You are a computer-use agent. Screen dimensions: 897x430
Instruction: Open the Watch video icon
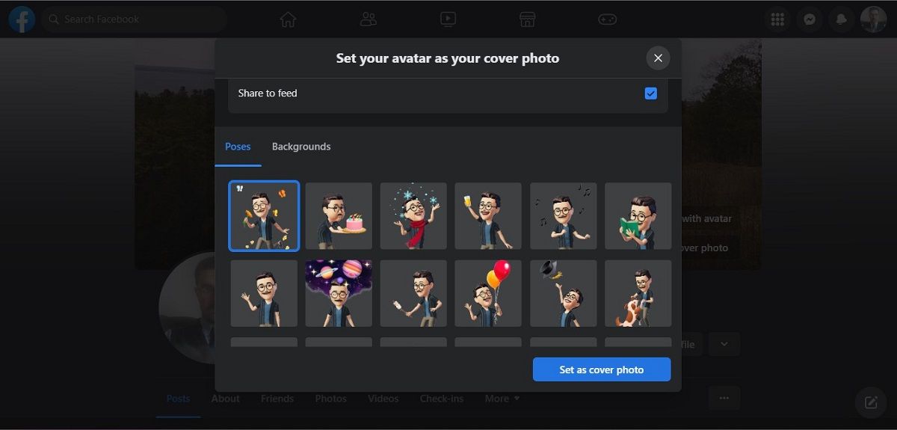448,19
